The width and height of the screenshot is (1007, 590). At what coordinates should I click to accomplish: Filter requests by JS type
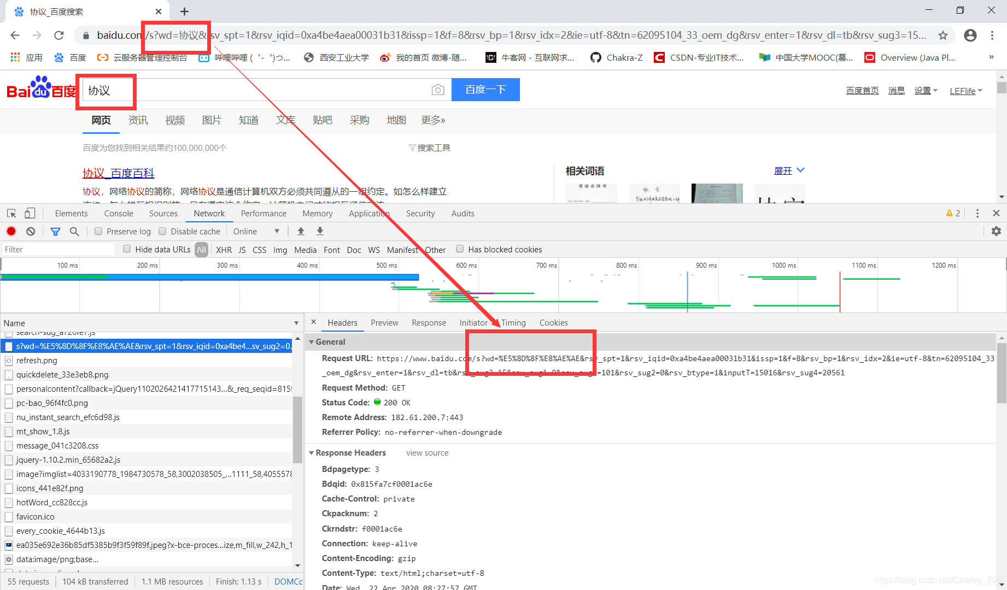point(242,250)
